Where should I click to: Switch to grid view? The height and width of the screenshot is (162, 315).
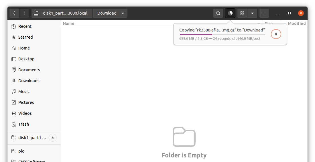click(x=242, y=13)
